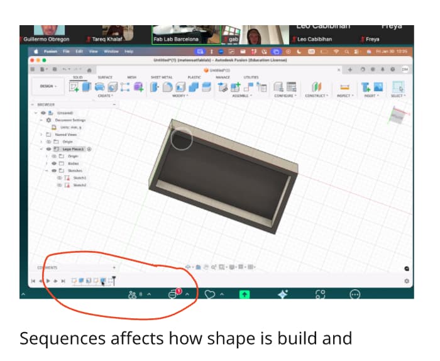Image resolution: width=440 pixels, height=361 pixels.
Task: Click the timeline settings gear icon
Action: [x=407, y=281]
